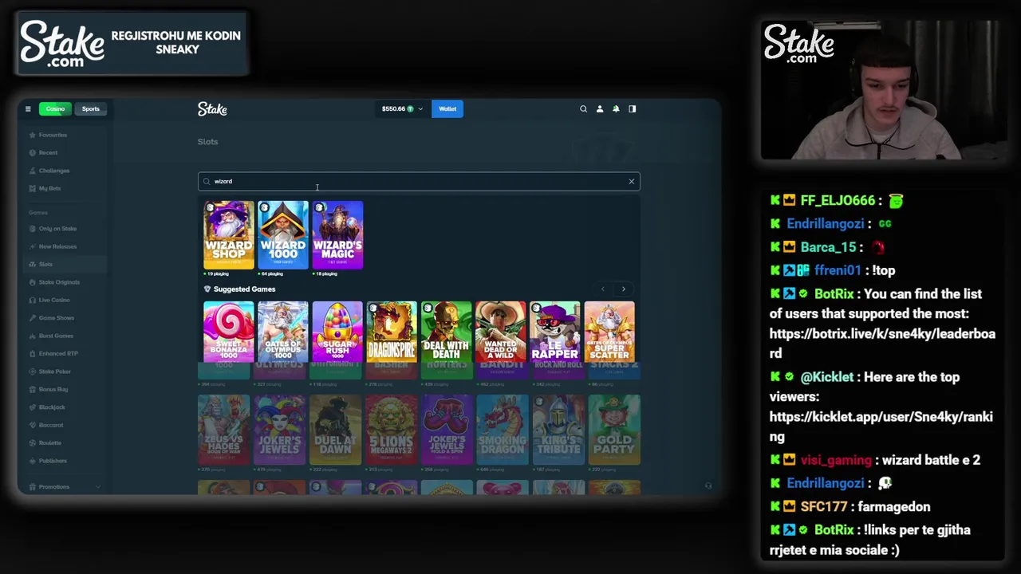This screenshot has height=574, width=1021.
Task: Select Burst Games in the sidebar
Action: (x=56, y=336)
